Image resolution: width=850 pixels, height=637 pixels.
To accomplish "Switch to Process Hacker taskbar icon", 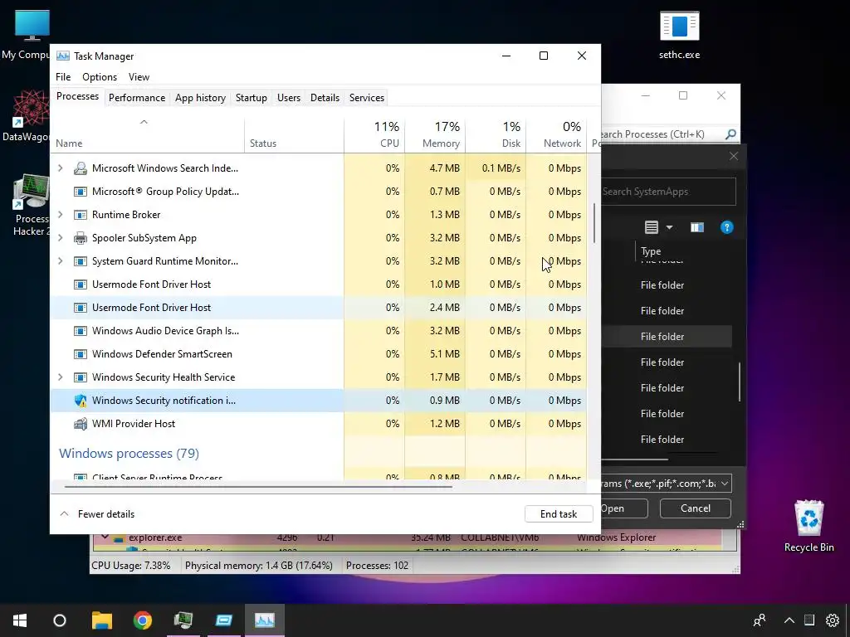I will tap(183, 620).
